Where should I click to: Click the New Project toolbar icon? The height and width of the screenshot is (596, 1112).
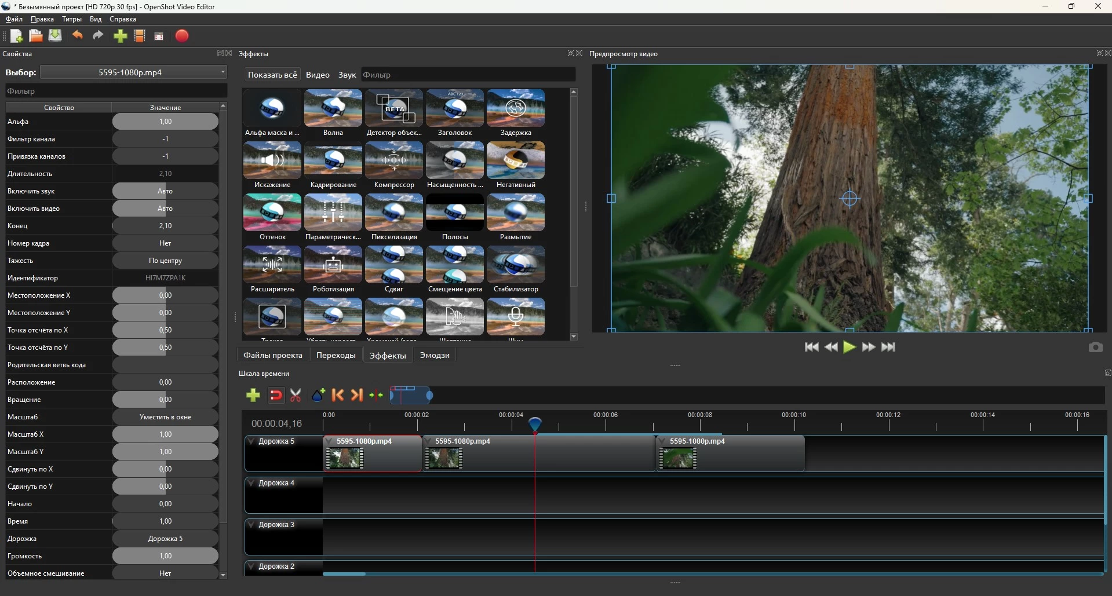pyautogui.click(x=16, y=36)
